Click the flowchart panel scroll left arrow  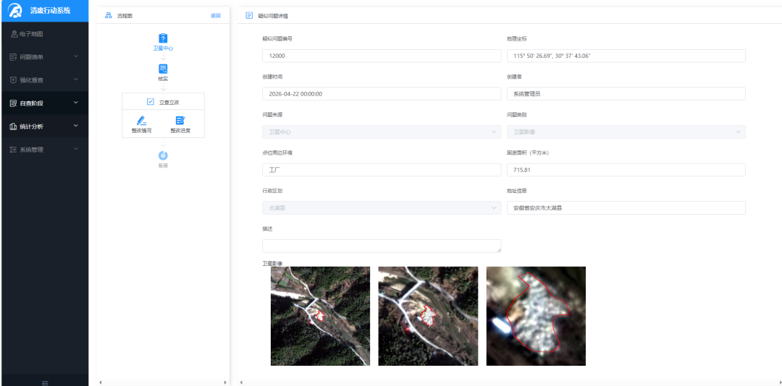tap(101, 382)
